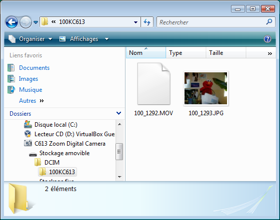
Task: Open the Musique favorite link
Action: [x=30, y=90]
